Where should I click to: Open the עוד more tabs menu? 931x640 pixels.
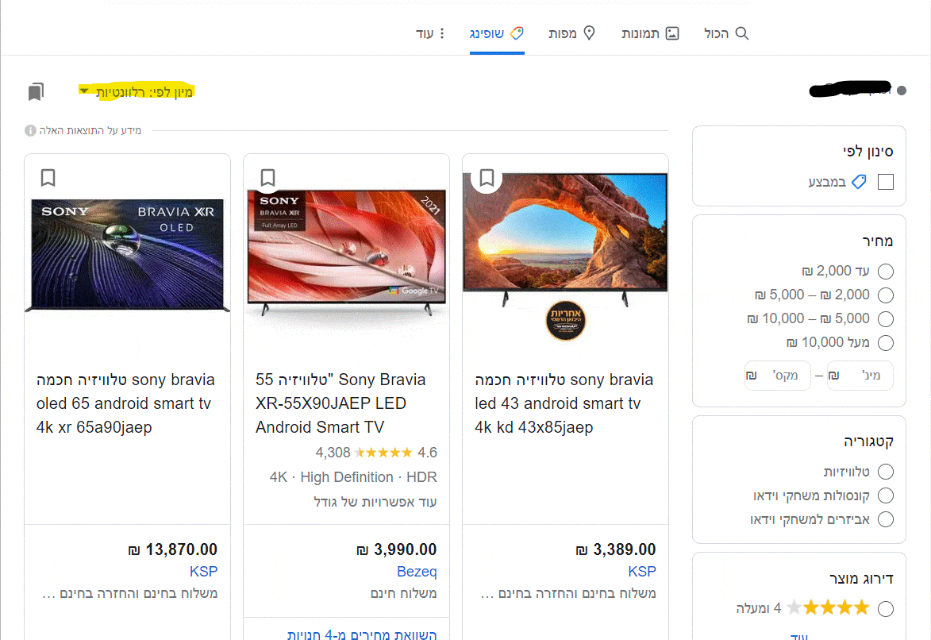(x=430, y=33)
